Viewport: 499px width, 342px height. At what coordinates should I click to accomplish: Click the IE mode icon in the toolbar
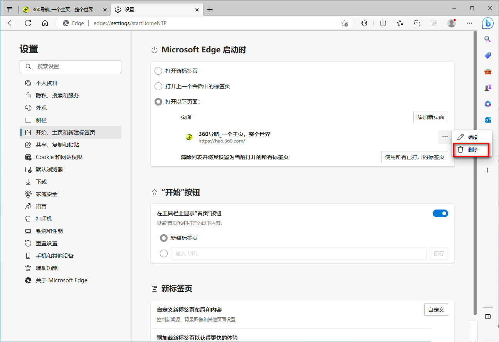tap(434, 23)
